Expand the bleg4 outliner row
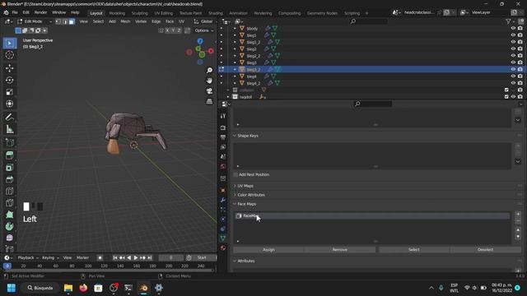 [235, 76]
